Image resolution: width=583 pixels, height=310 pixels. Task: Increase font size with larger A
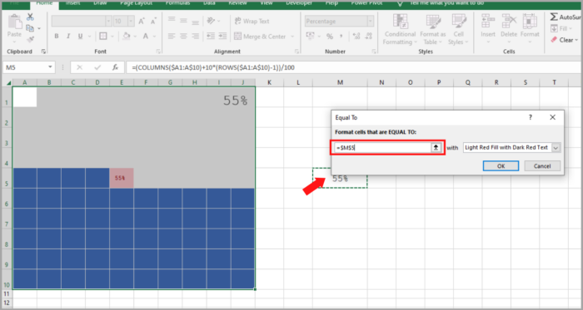142,21
